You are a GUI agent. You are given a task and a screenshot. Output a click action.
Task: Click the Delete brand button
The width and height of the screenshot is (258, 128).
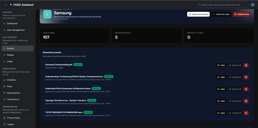click(242, 14)
